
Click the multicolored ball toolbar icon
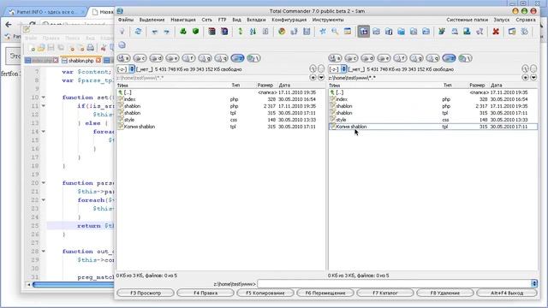pos(282,32)
